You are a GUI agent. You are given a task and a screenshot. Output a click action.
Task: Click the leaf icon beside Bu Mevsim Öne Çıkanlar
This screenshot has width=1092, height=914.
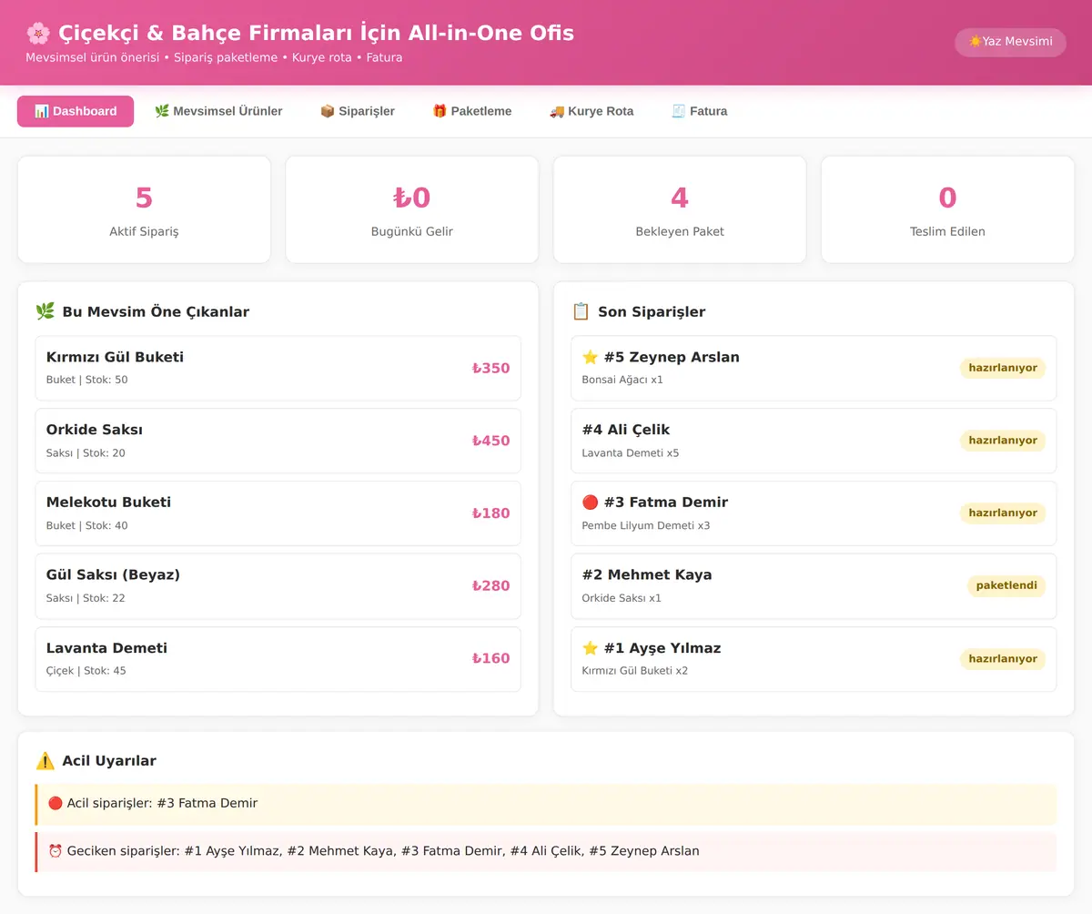tap(45, 311)
